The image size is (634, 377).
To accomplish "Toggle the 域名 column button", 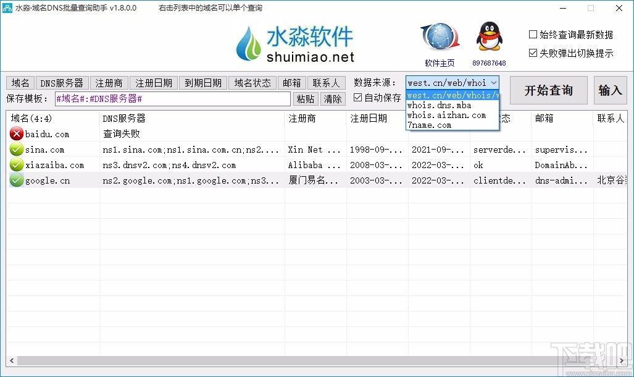I will pyautogui.click(x=20, y=82).
